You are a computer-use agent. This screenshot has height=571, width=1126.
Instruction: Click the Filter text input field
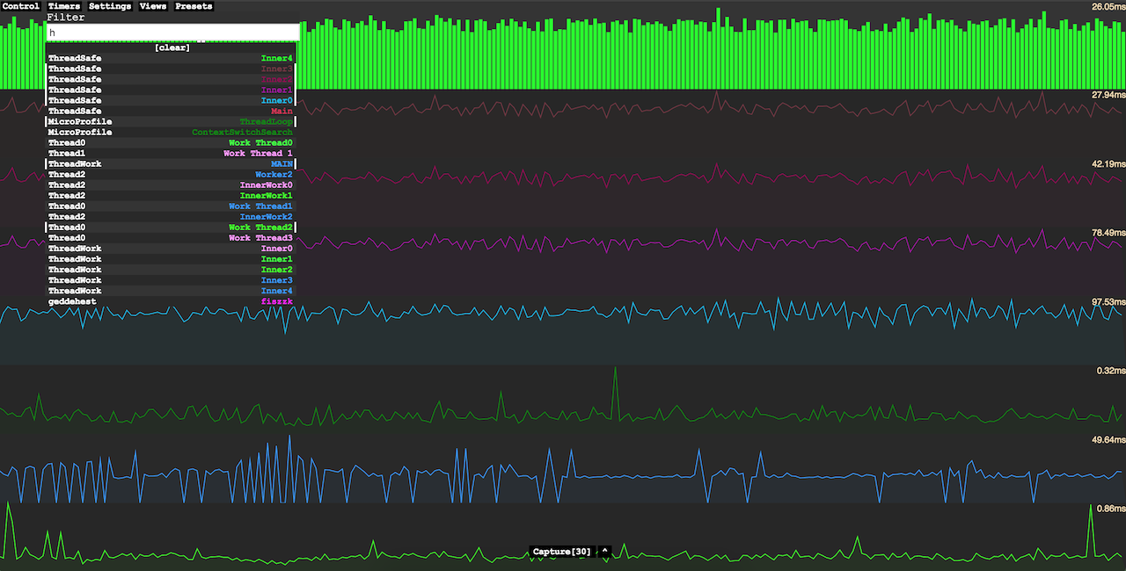172,33
